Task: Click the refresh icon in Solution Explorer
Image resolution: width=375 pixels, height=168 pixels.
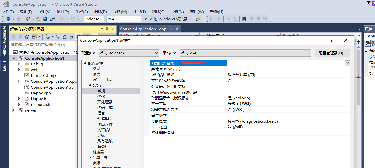Action: coord(65,37)
